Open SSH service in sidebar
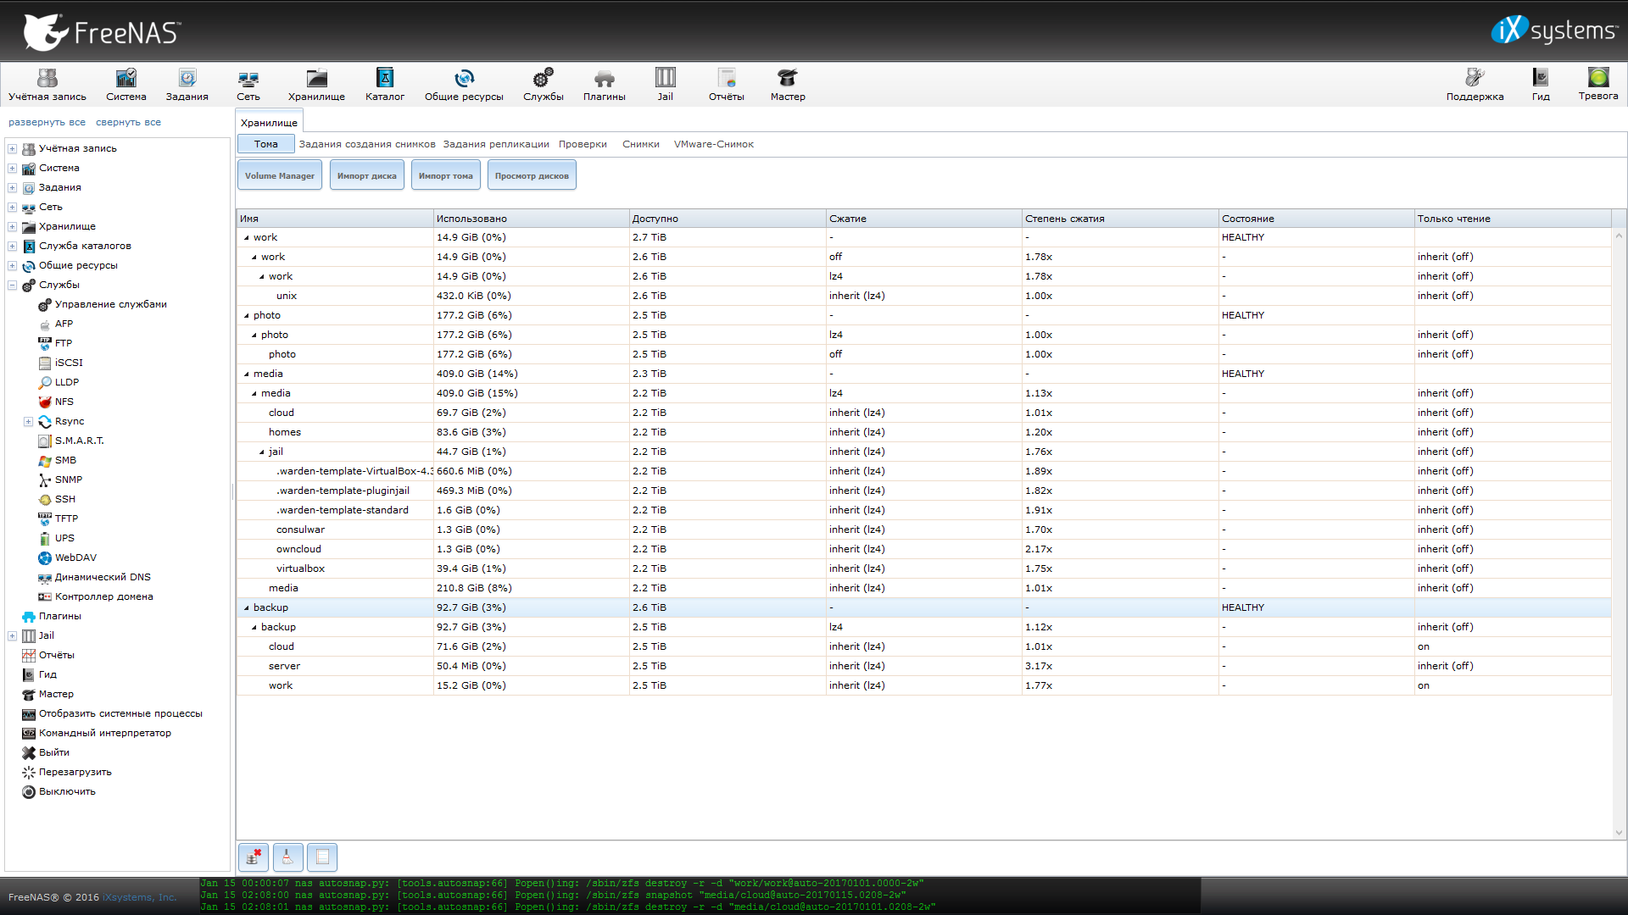1628x915 pixels. pos(65,499)
